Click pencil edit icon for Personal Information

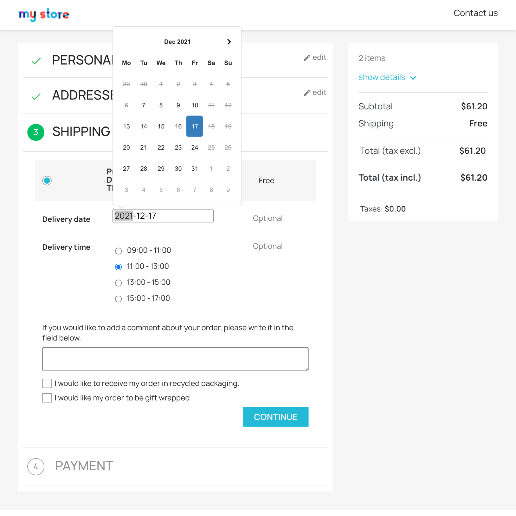(307, 58)
